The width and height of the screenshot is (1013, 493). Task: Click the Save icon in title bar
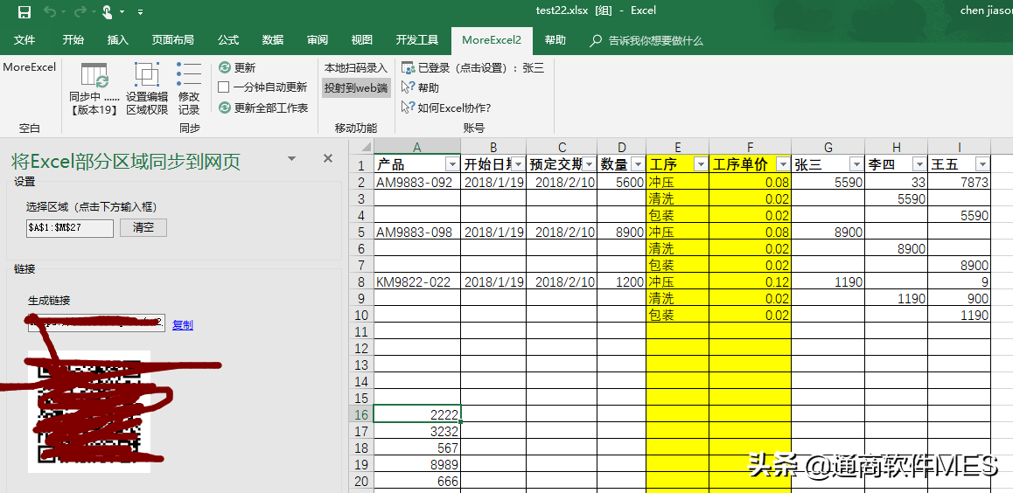24,11
